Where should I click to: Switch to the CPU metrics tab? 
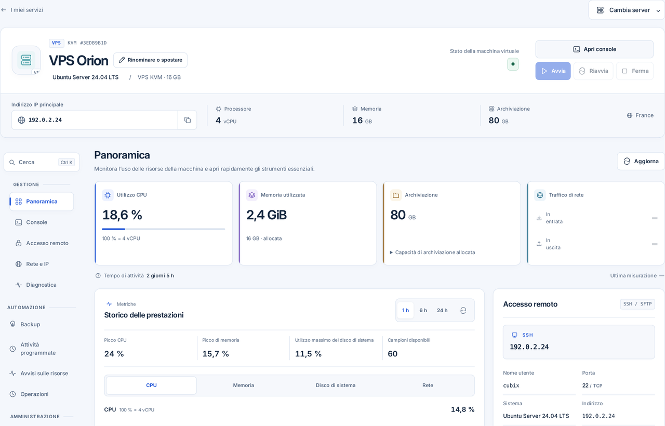[151, 385]
